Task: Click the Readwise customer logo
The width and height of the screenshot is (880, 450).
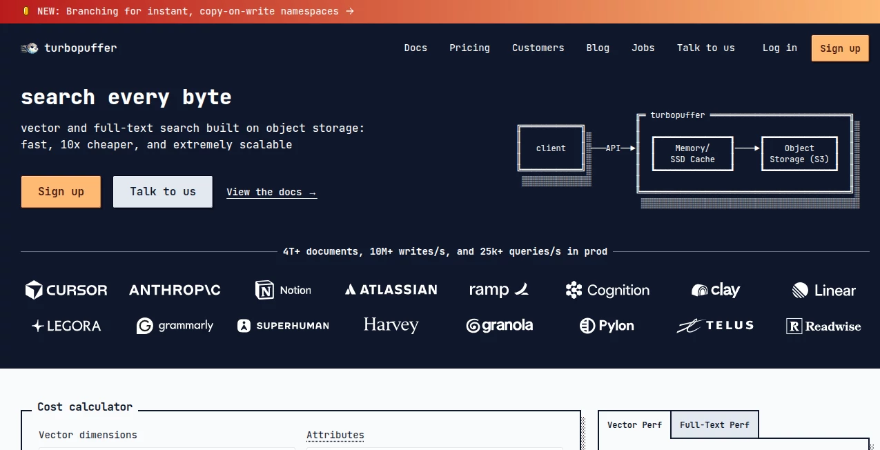Action: pyautogui.click(x=824, y=326)
